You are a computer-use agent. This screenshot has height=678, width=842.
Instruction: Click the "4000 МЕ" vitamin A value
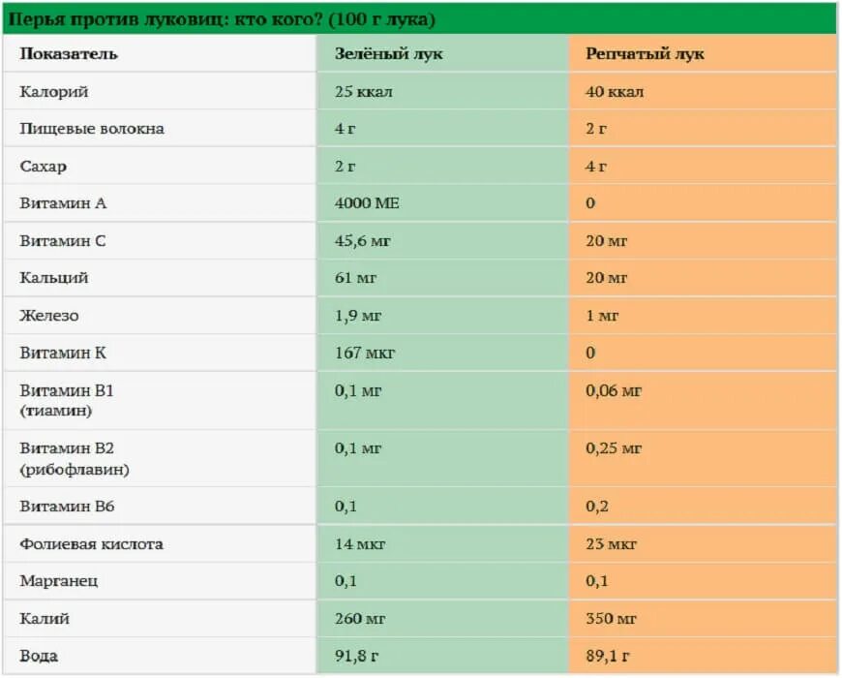point(367,203)
